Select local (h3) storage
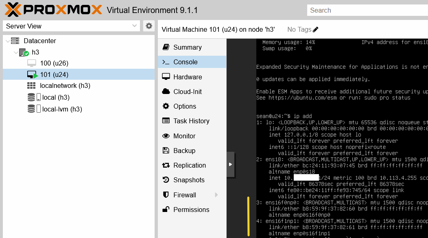Screen dimensions: 428x238 point(79,97)
